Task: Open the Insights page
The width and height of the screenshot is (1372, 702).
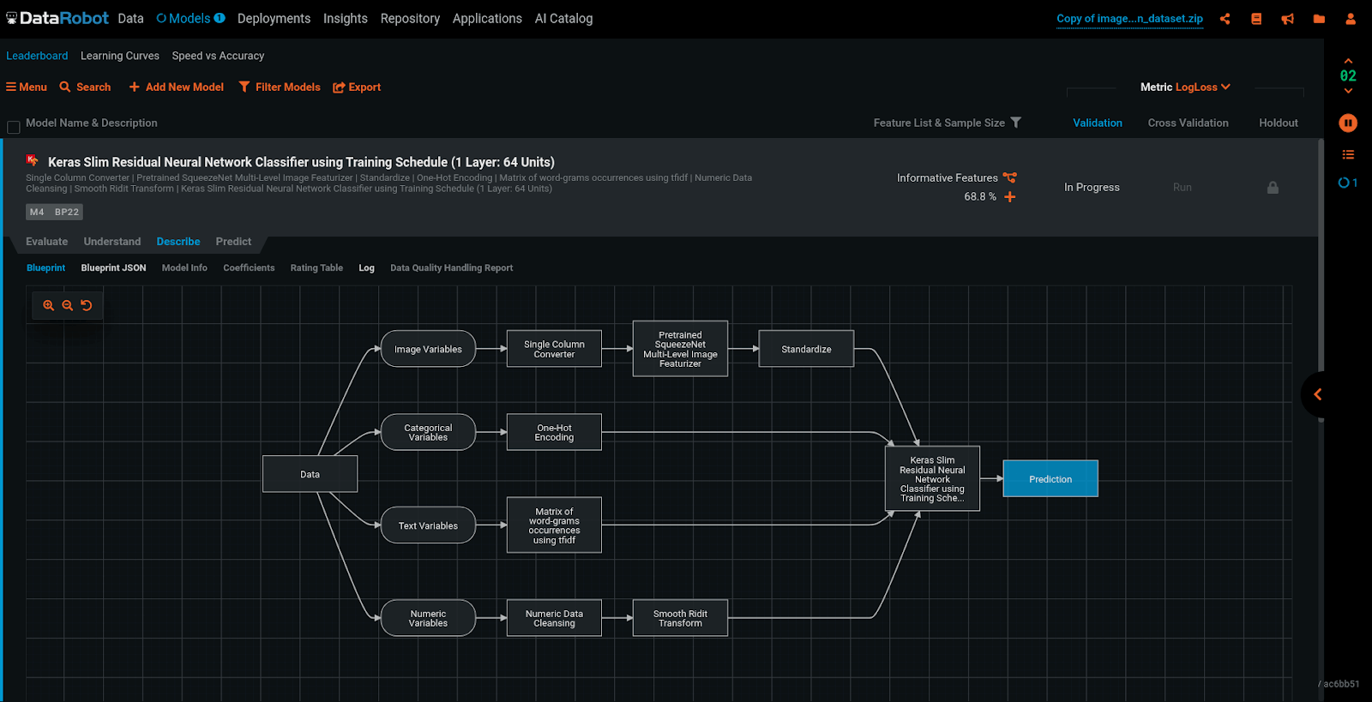Action: point(346,19)
